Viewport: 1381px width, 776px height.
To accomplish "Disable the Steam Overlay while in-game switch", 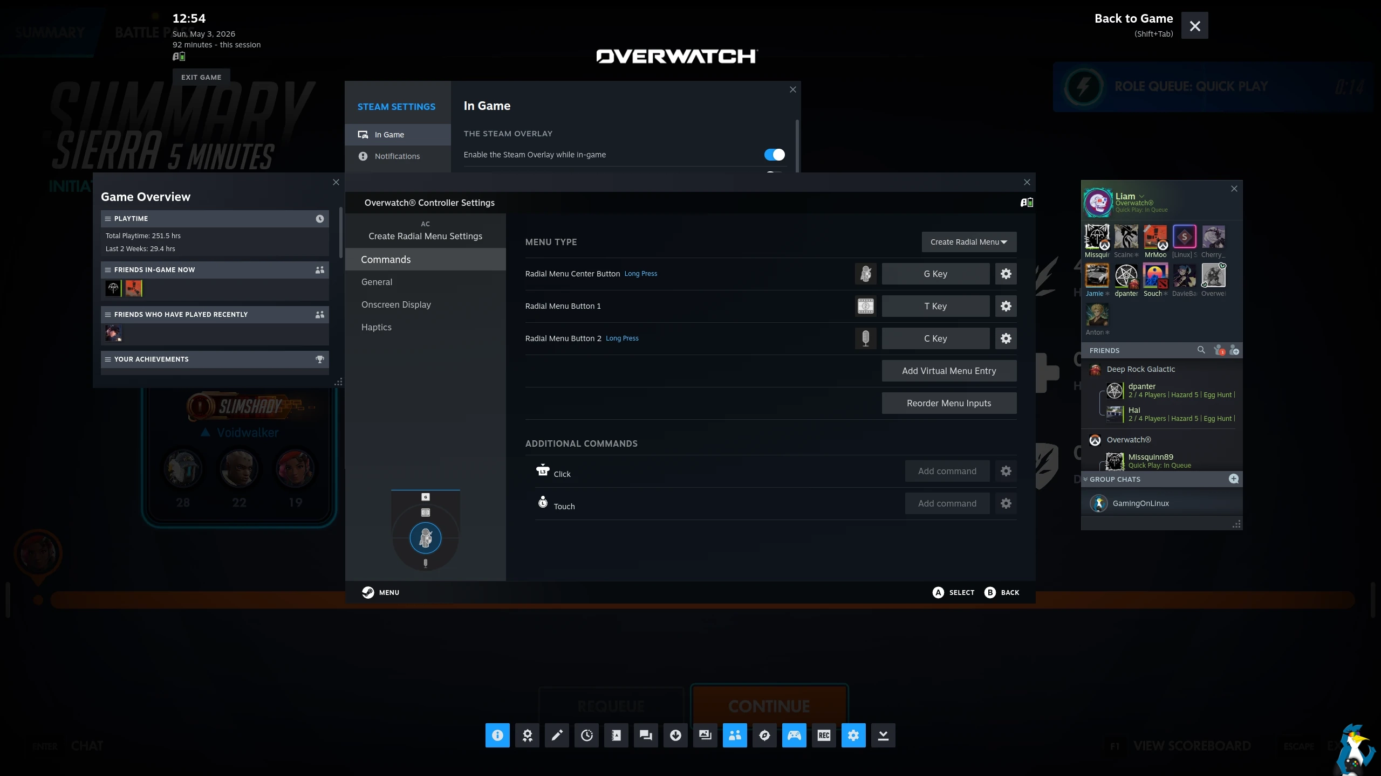I will pyautogui.click(x=774, y=155).
